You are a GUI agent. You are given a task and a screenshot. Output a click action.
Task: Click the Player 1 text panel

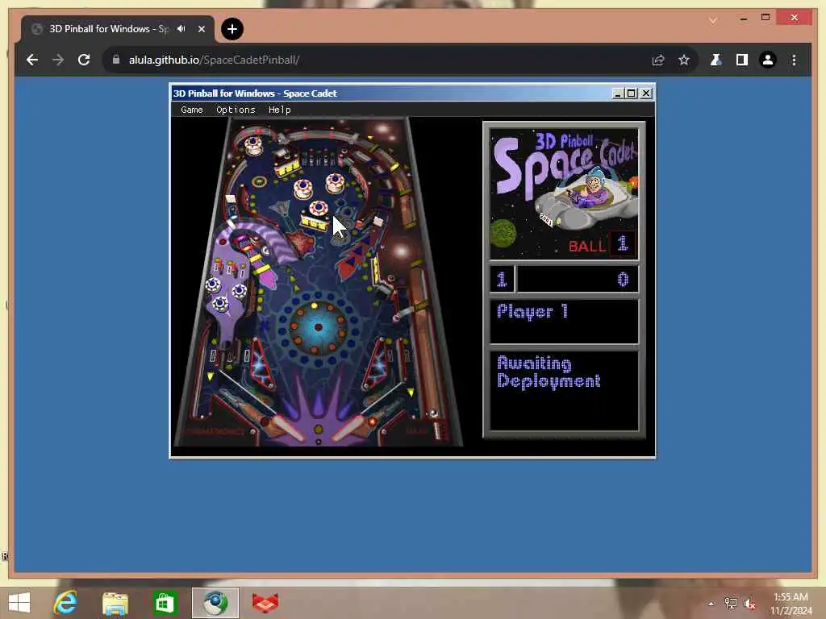pyautogui.click(x=564, y=322)
